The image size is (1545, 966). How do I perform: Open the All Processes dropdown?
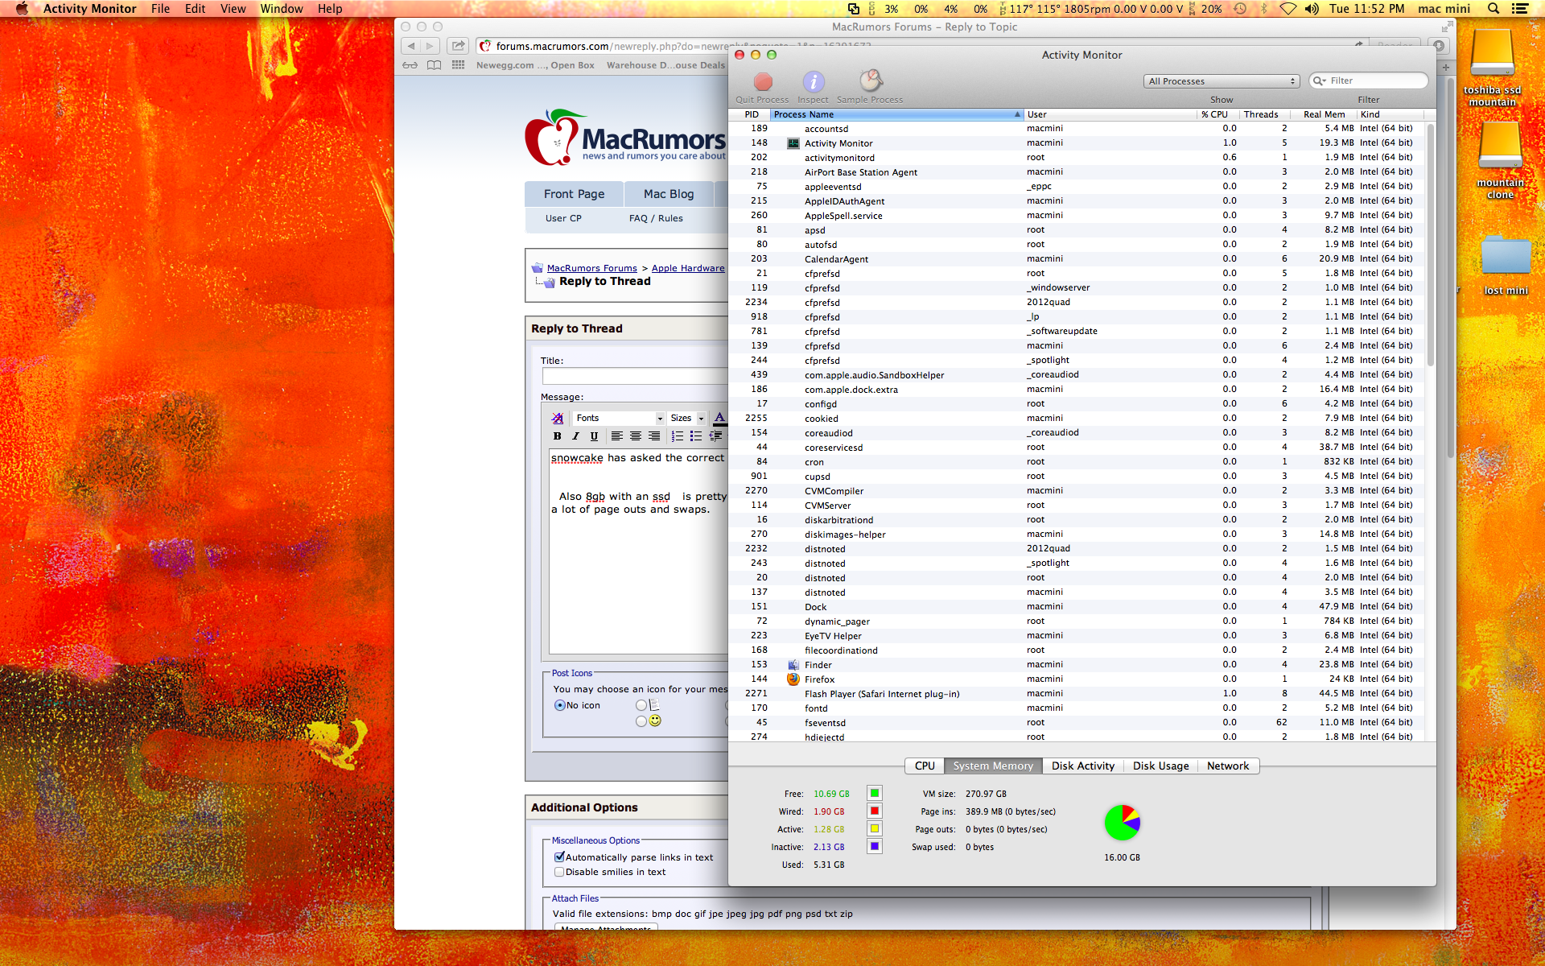(x=1222, y=81)
